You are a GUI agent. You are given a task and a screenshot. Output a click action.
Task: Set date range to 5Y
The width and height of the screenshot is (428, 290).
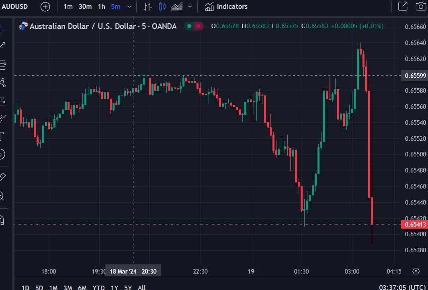point(128,288)
